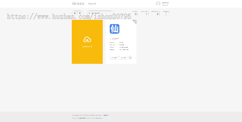Click the trash delete icon on the app card
Image resolution: width=242 pixels, height=122 pixels.
[130, 58]
